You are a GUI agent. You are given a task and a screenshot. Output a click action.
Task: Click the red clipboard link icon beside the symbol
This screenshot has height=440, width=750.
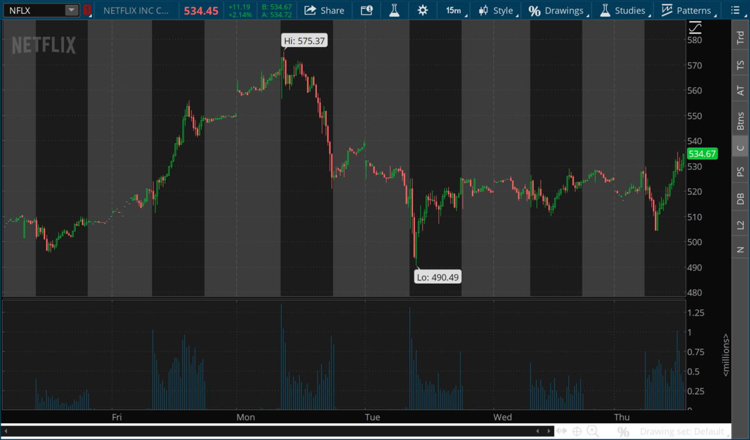click(x=87, y=10)
